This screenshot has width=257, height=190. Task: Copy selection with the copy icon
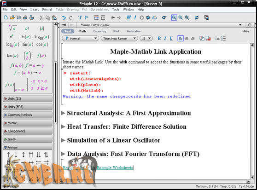point(47,17)
